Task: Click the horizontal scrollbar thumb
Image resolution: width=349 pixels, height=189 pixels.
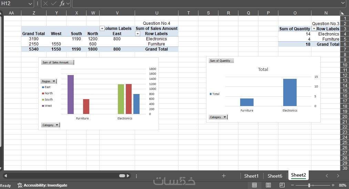Action: [122, 176]
